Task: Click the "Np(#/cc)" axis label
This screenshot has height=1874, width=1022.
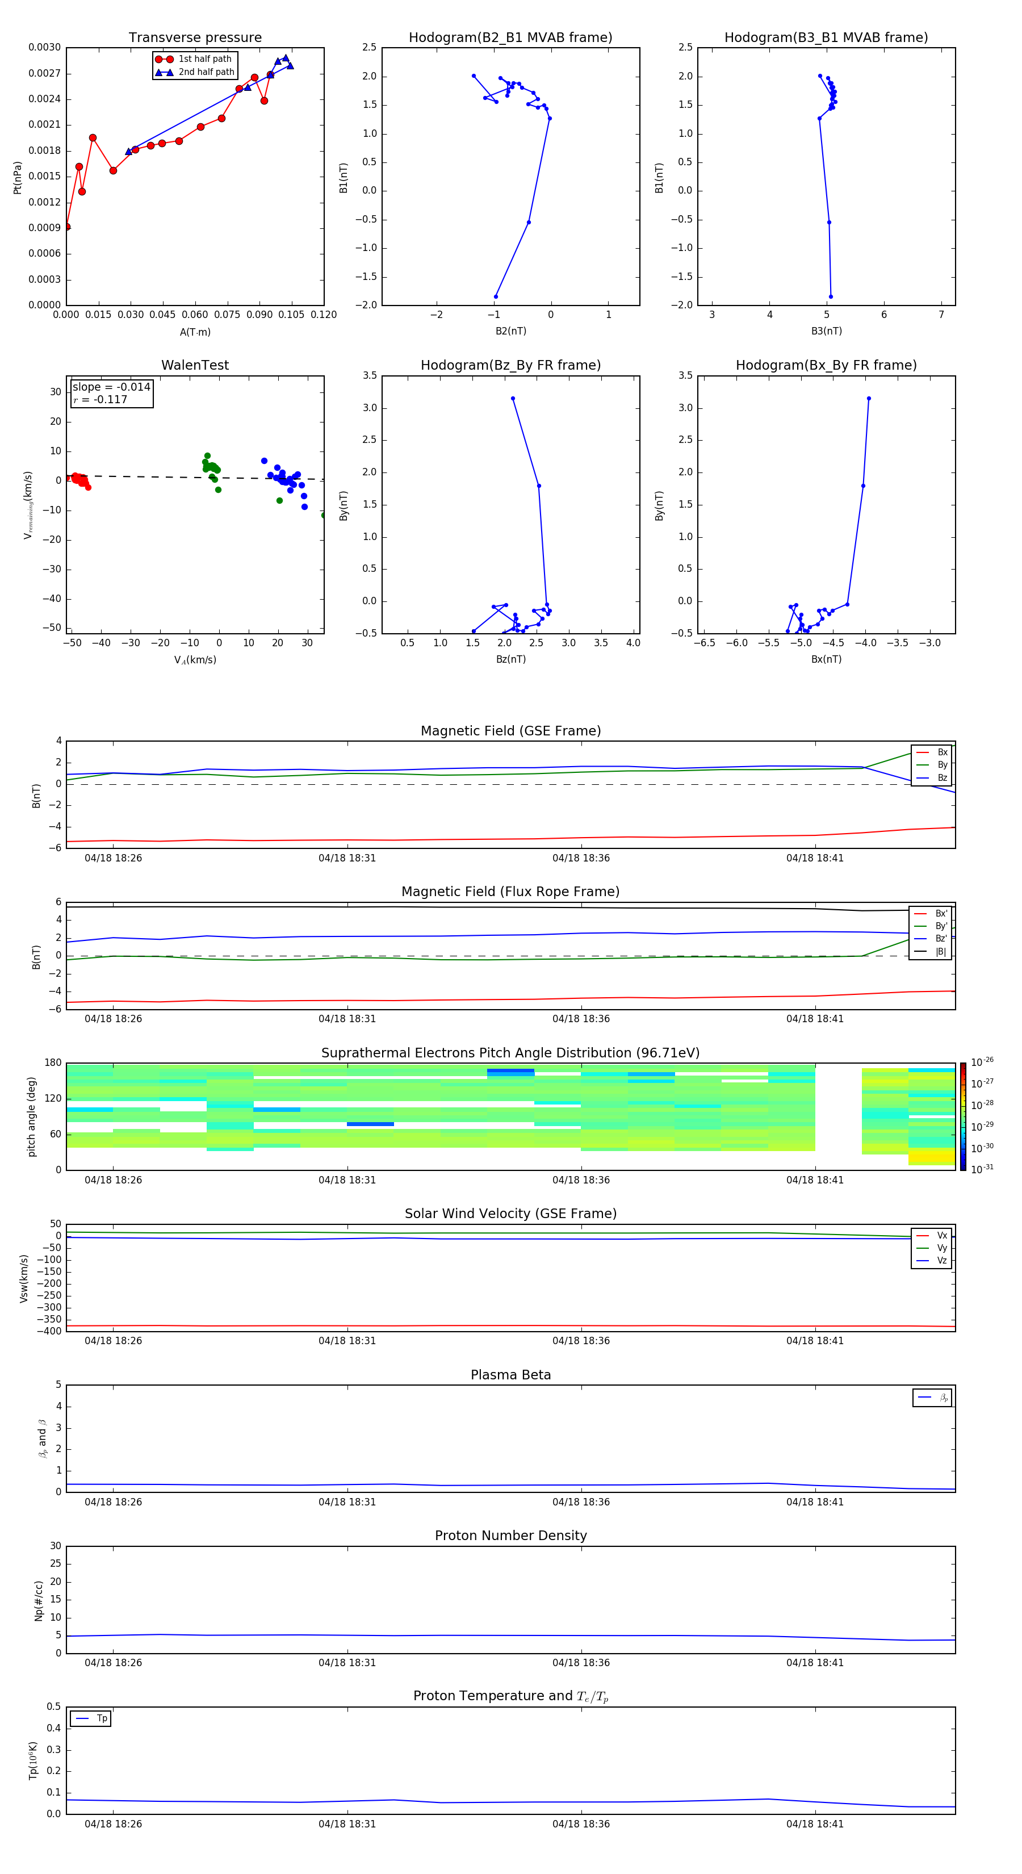Action: [x=39, y=1600]
